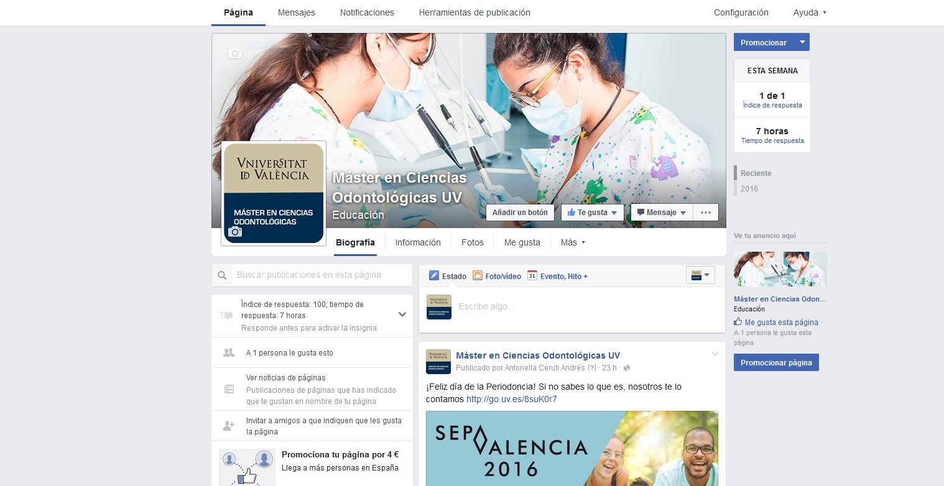This screenshot has height=486, width=944.
Task: Open the post options chevron
Action: [715, 354]
